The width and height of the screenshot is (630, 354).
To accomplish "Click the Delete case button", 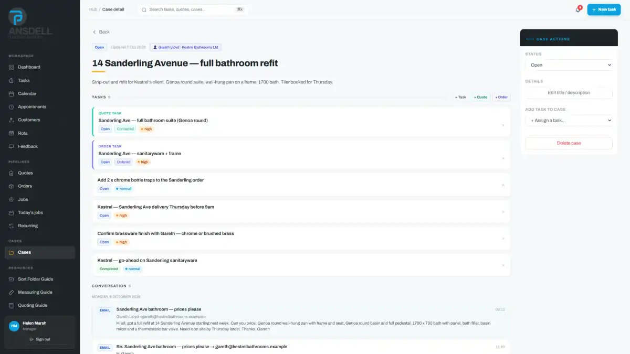I will pyautogui.click(x=569, y=143).
